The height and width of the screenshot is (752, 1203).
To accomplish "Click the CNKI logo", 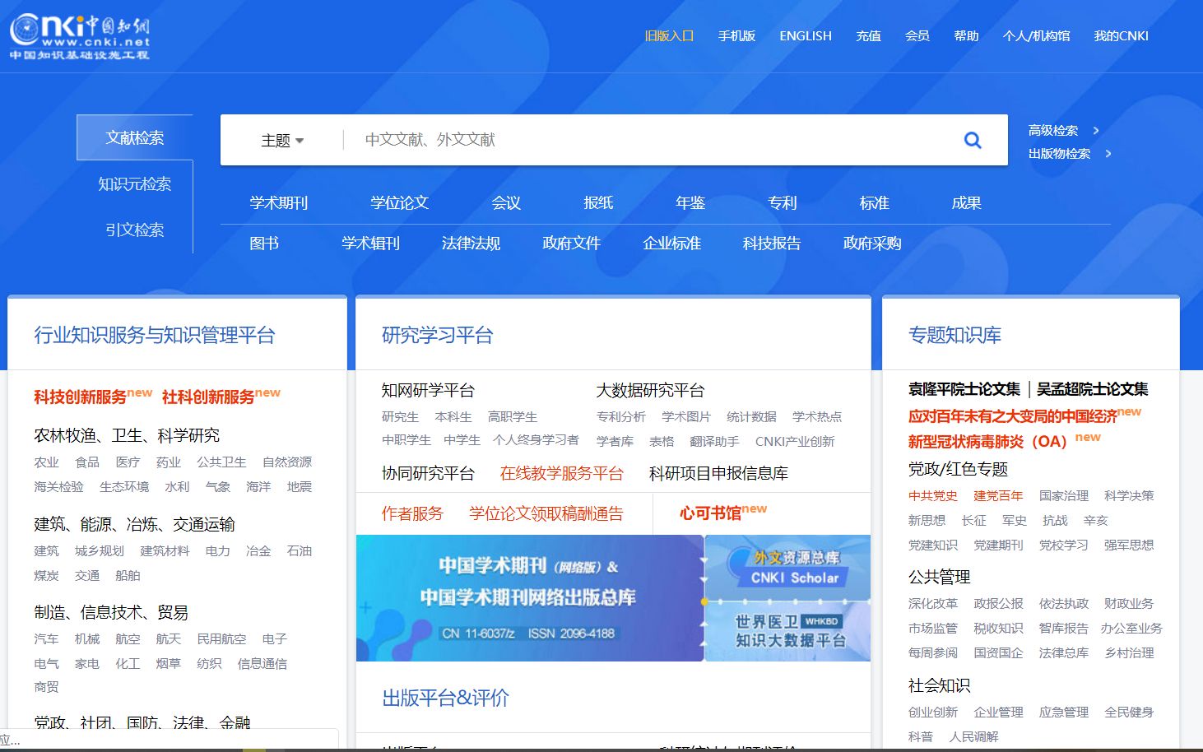I will (x=80, y=37).
